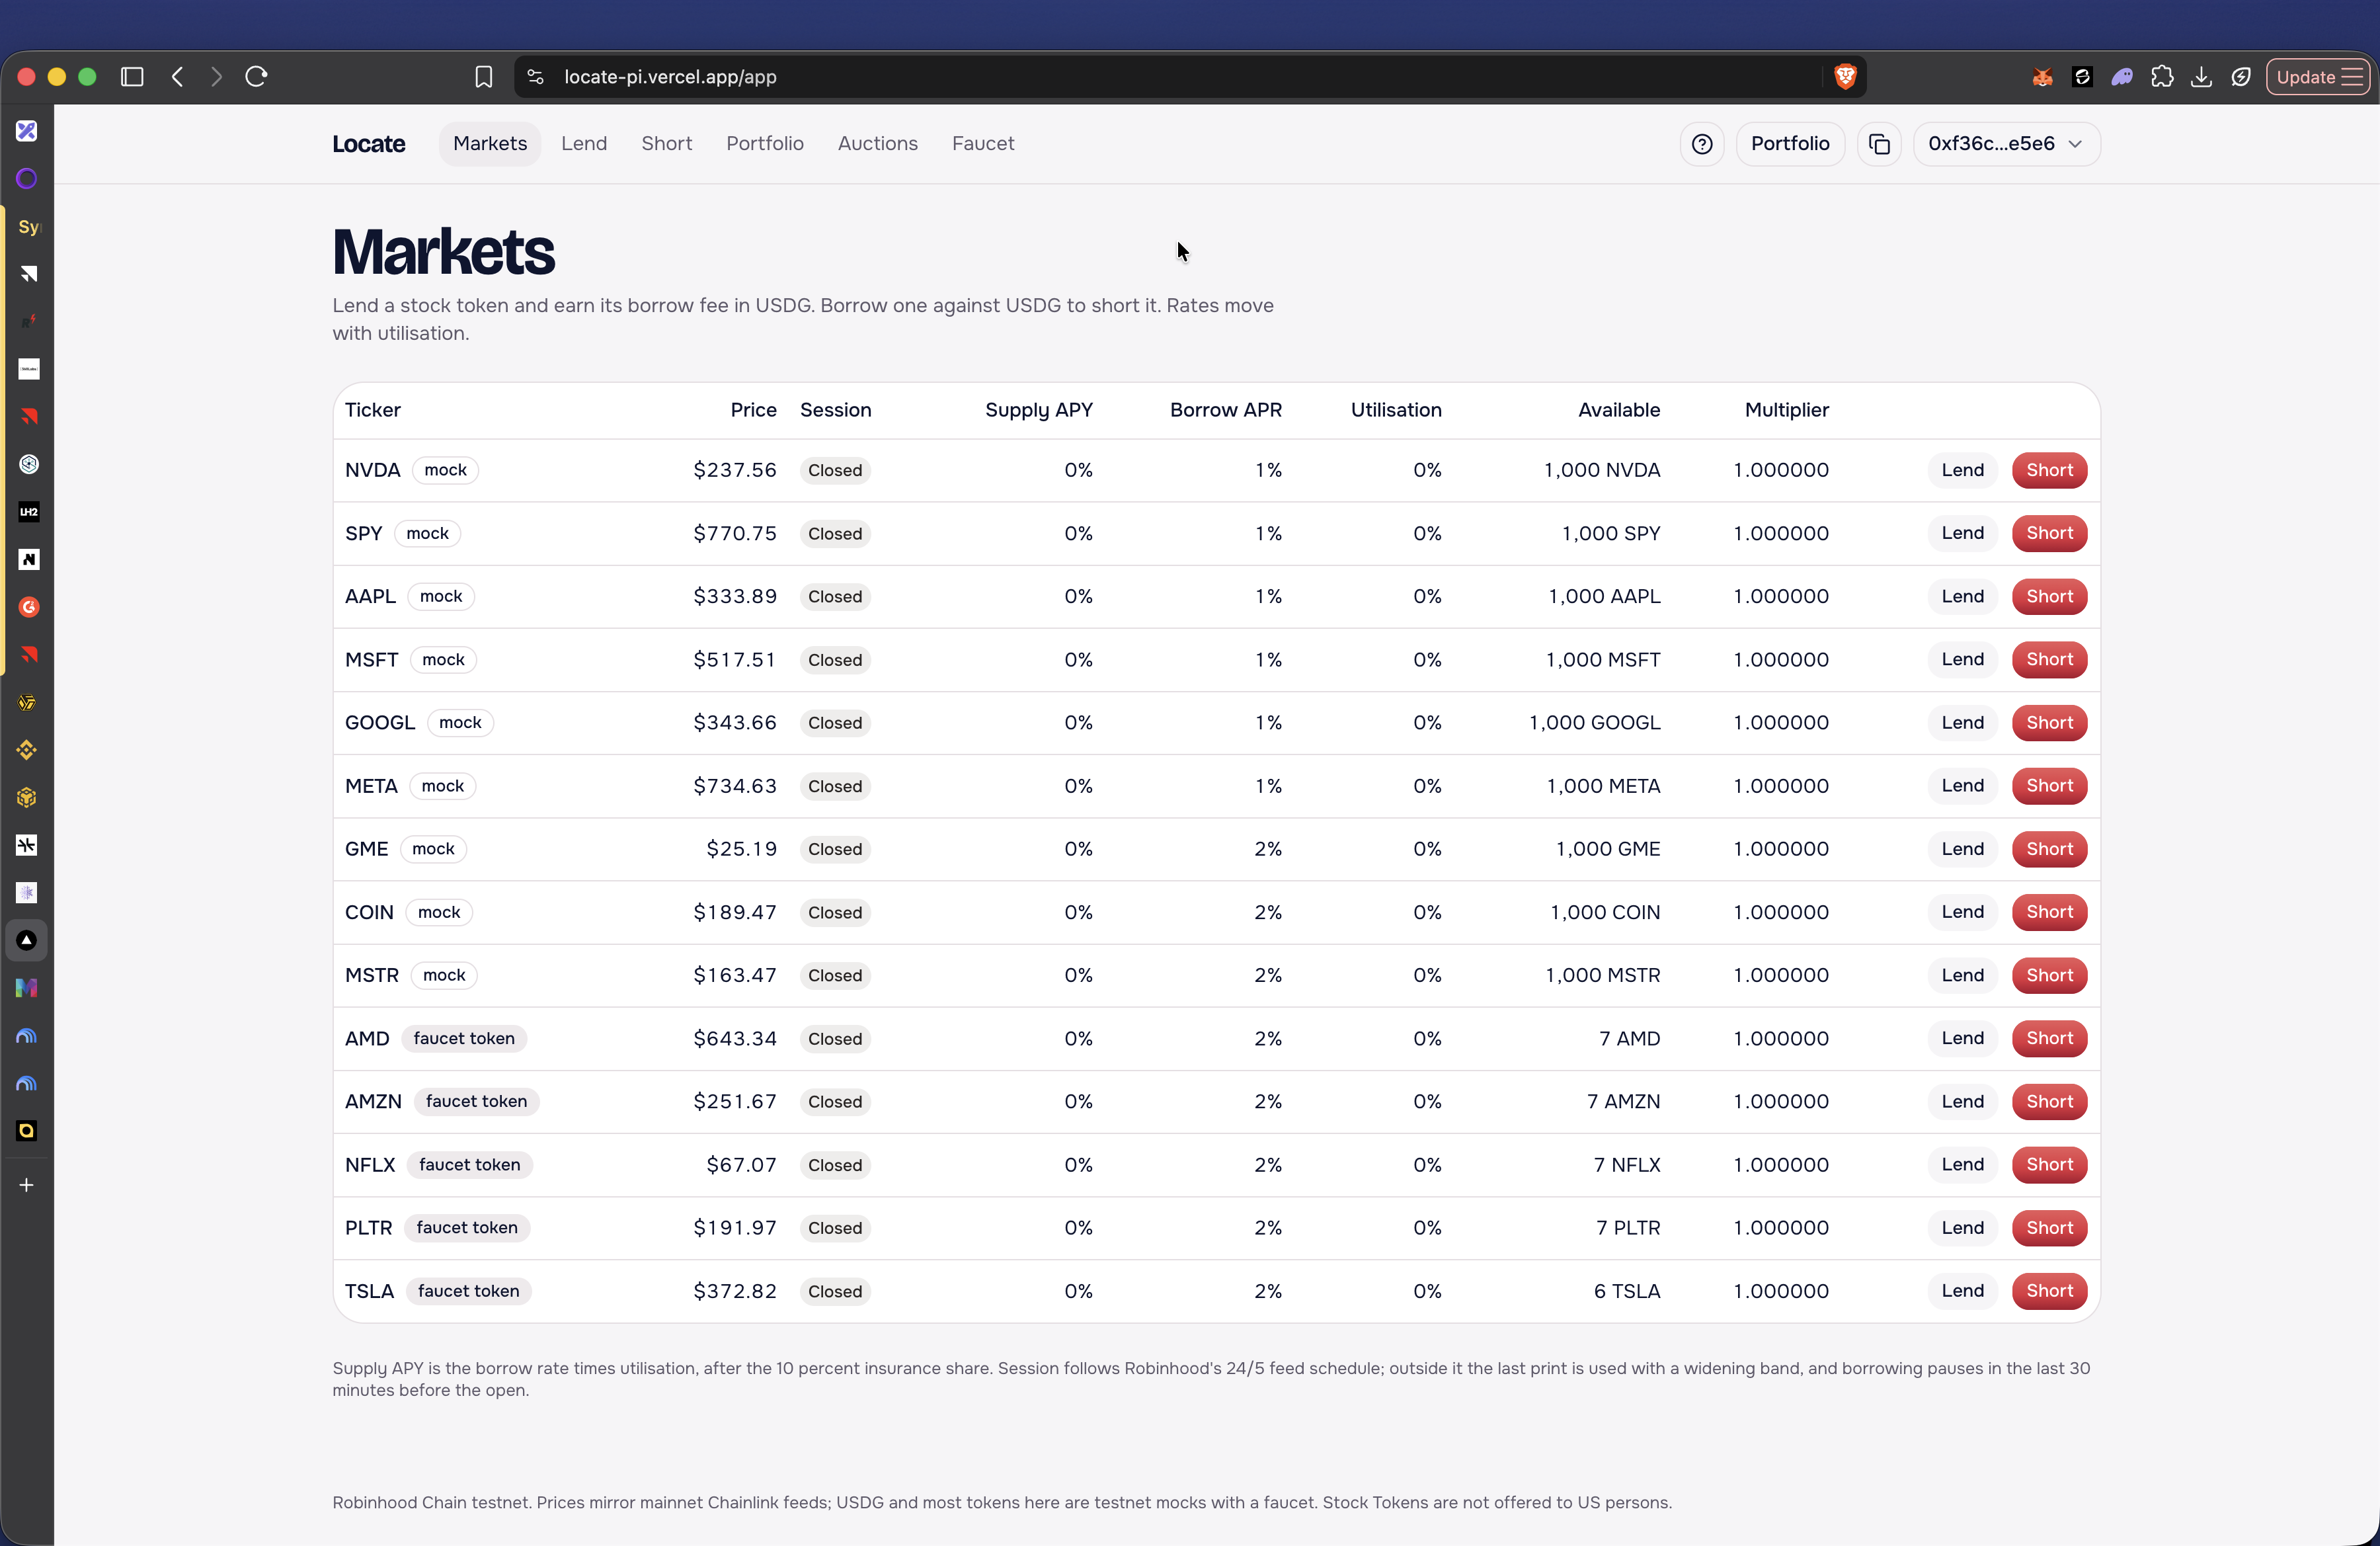Bookmark this page with the bookmark icon
This screenshot has height=1546, width=2380.
pos(484,77)
